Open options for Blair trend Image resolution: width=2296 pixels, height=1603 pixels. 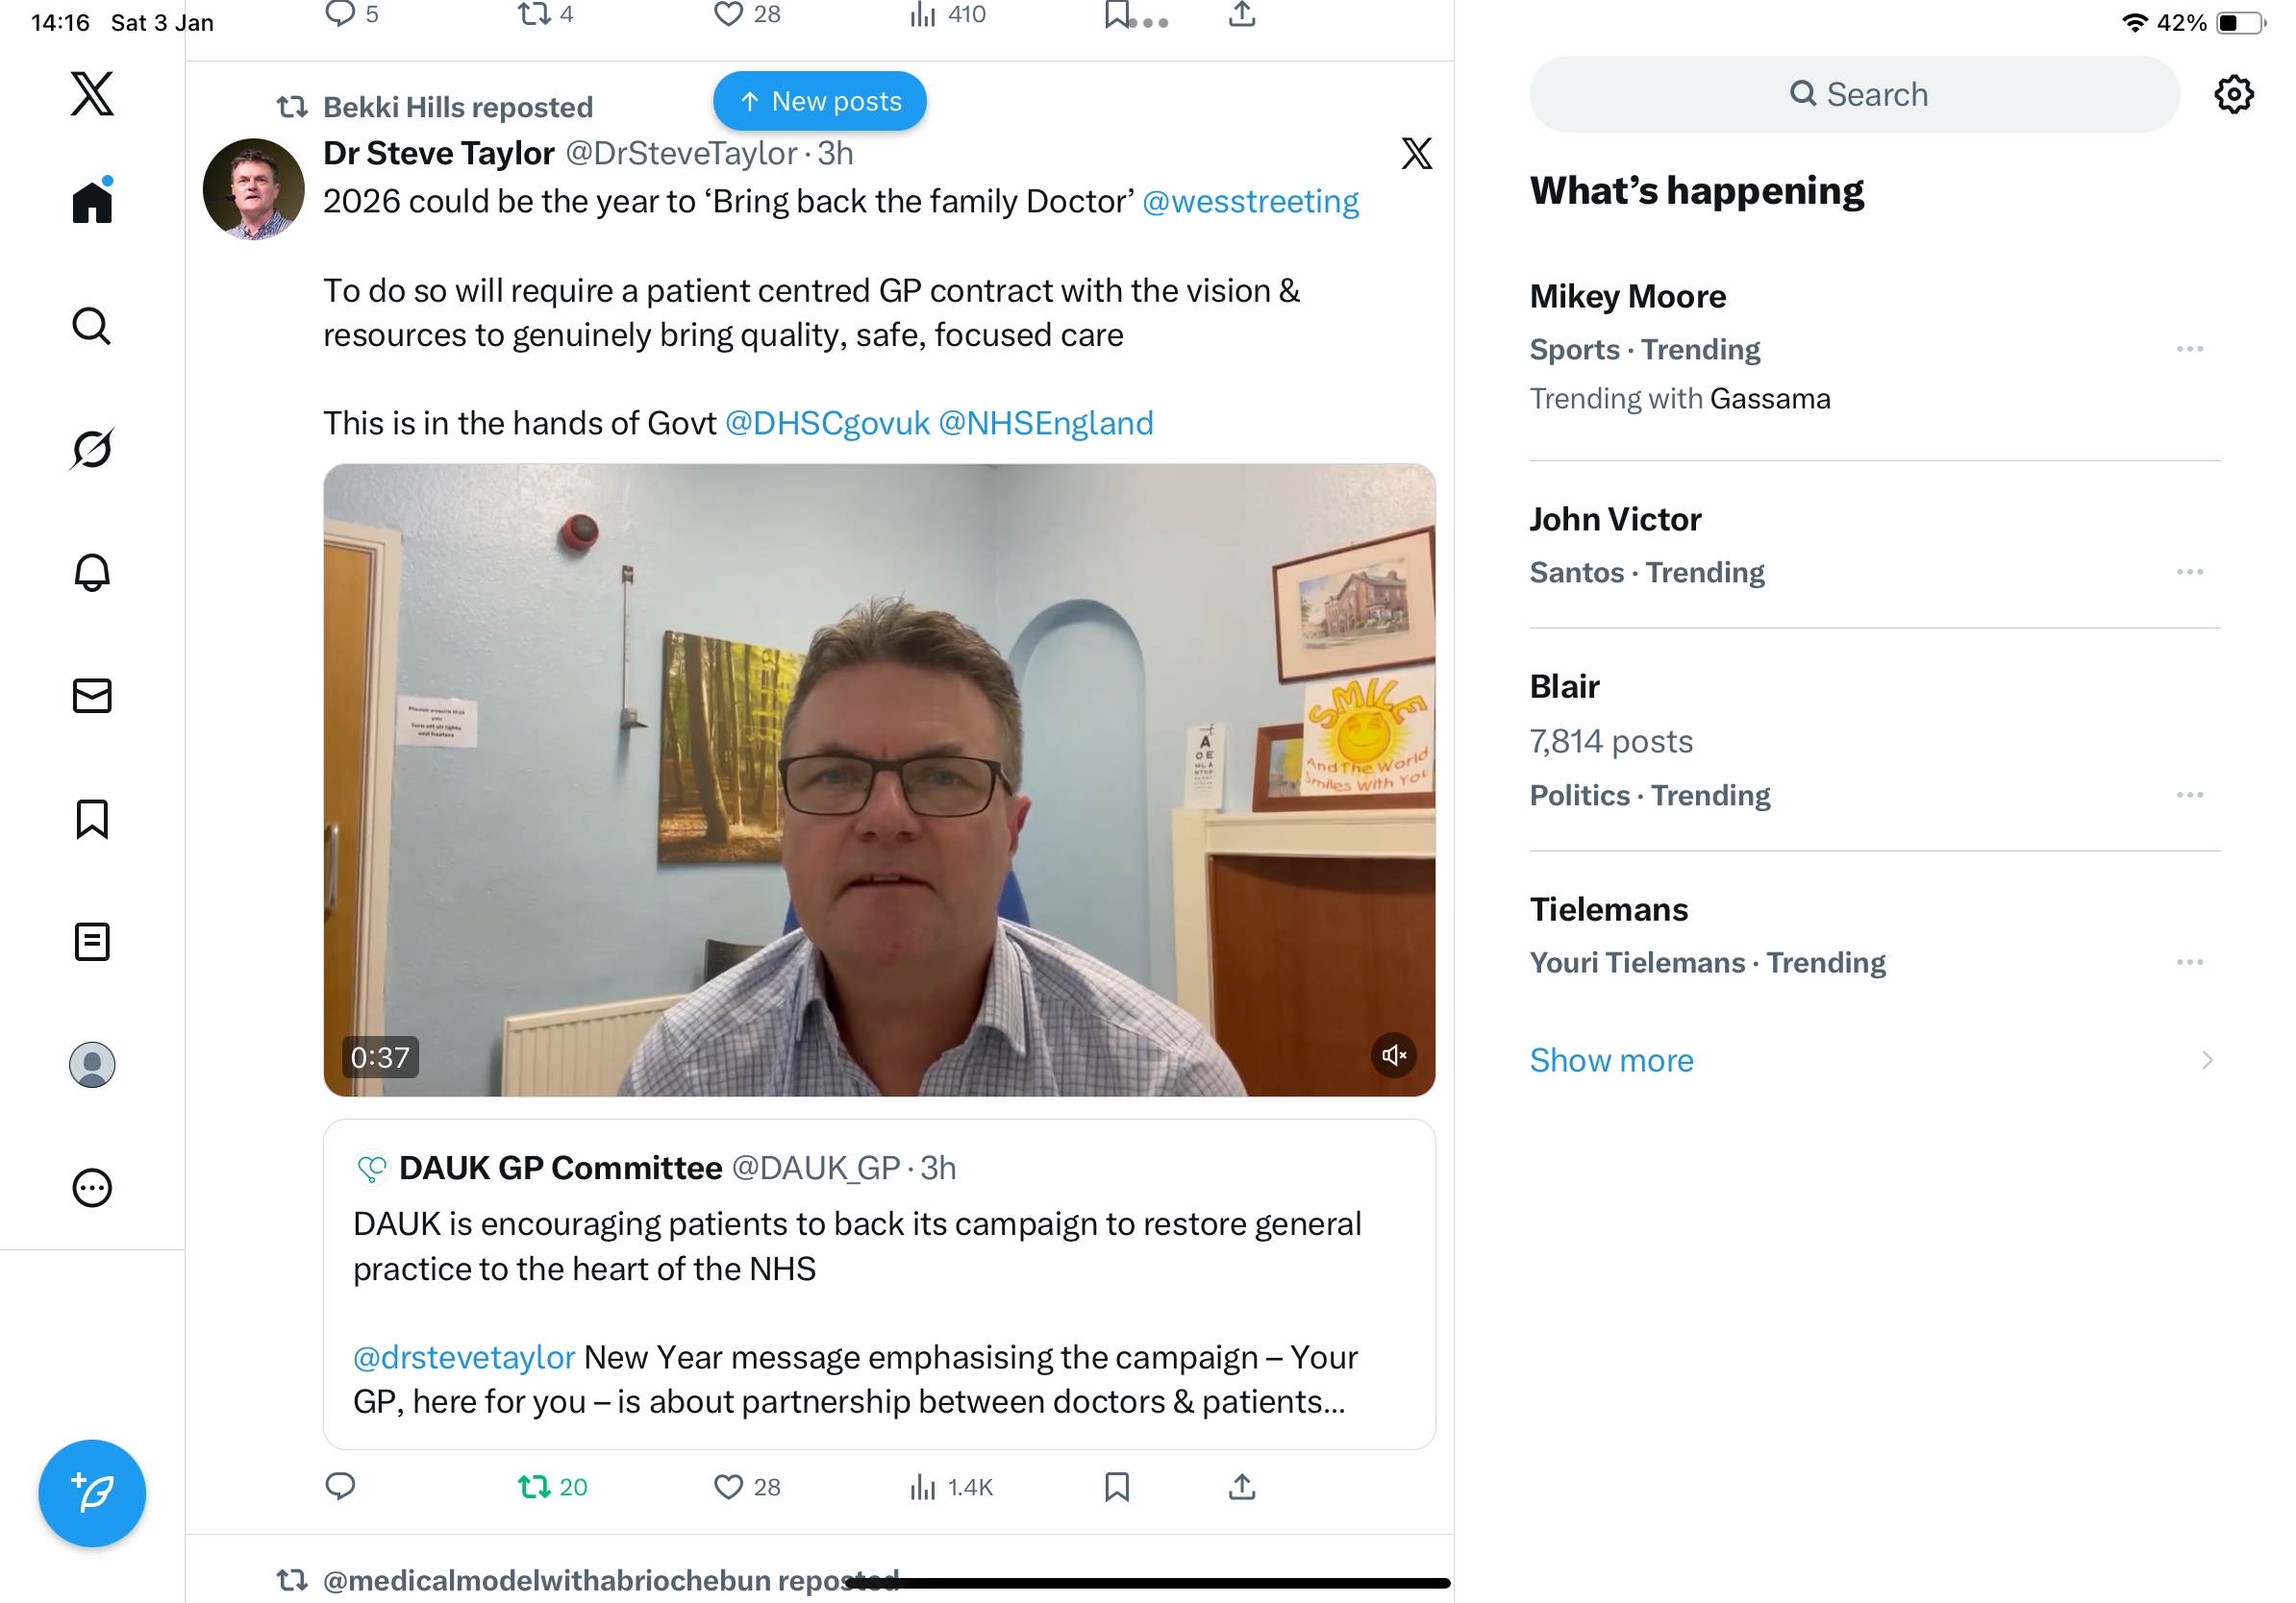pos(2189,795)
